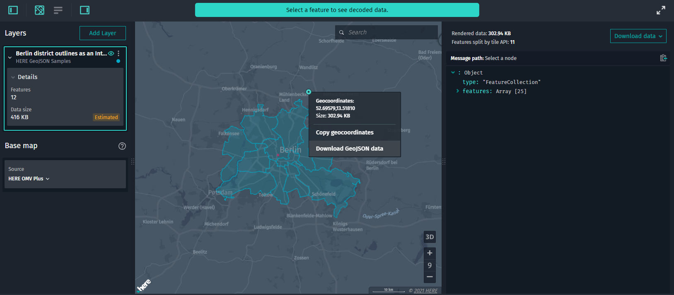Toggle the right sidebar panel icon

[x=85, y=10]
